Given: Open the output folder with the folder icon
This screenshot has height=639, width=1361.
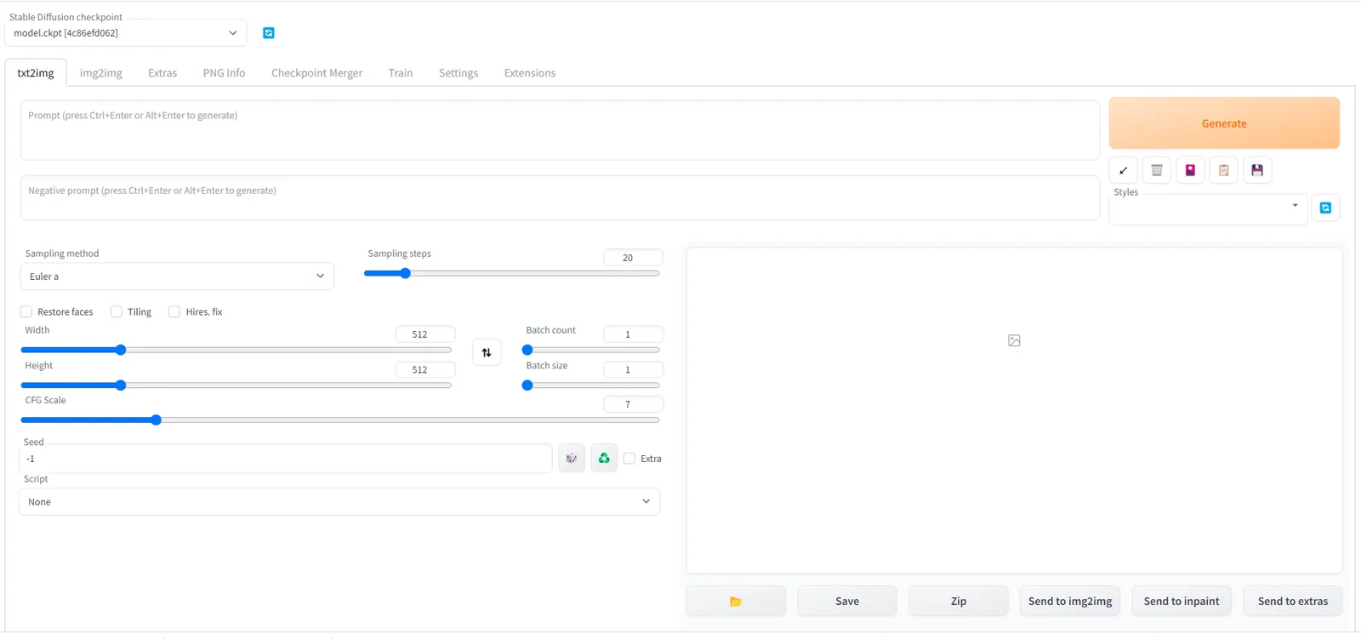Looking at the screenshot, I should click(x=736, y=601).
